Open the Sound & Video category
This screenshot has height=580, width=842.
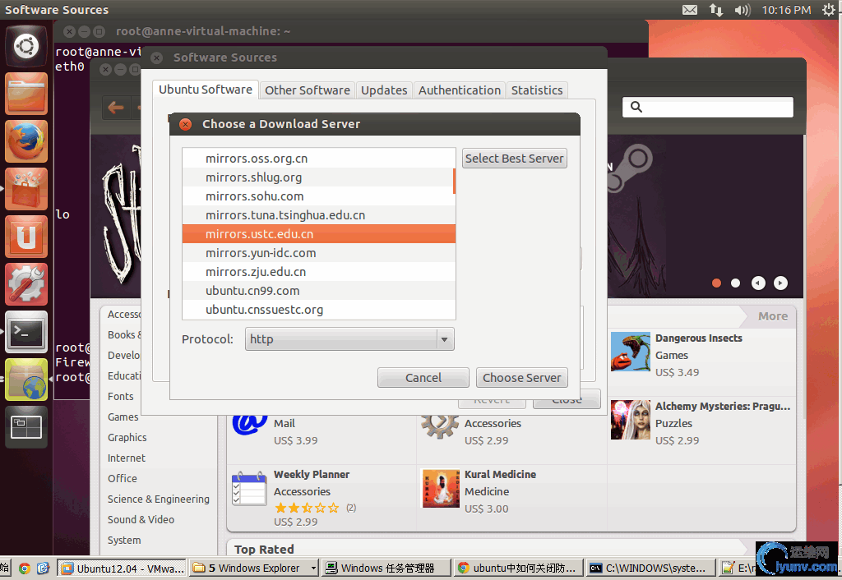pos(141,519)
